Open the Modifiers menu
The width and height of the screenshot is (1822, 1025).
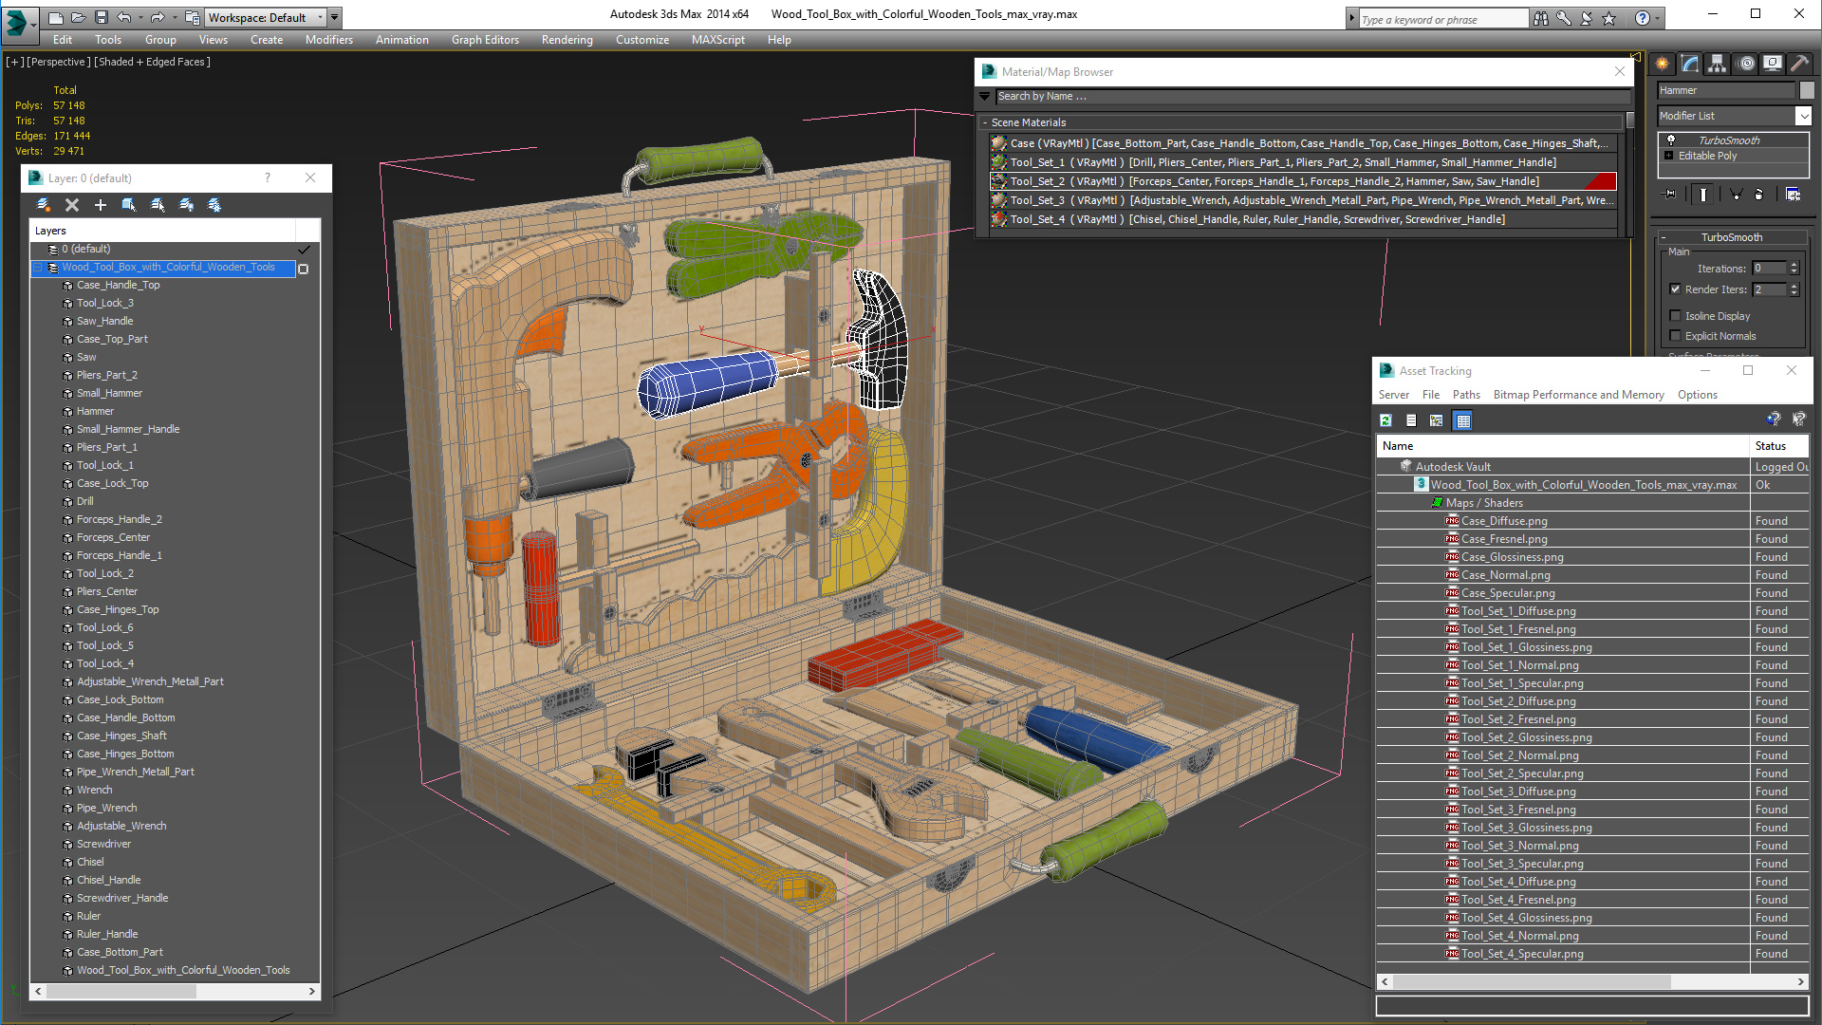click(328, 40)
